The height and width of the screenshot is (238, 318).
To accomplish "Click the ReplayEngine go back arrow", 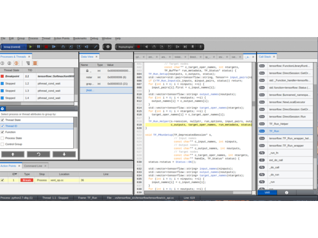I will click(146, 47).
